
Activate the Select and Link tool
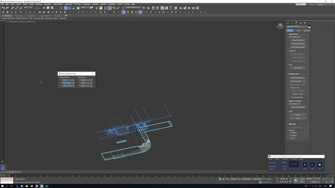[x=12, y=8]
